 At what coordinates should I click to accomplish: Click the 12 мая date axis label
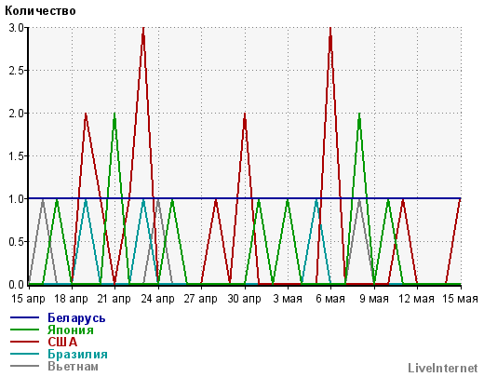[x=416, y=299]
